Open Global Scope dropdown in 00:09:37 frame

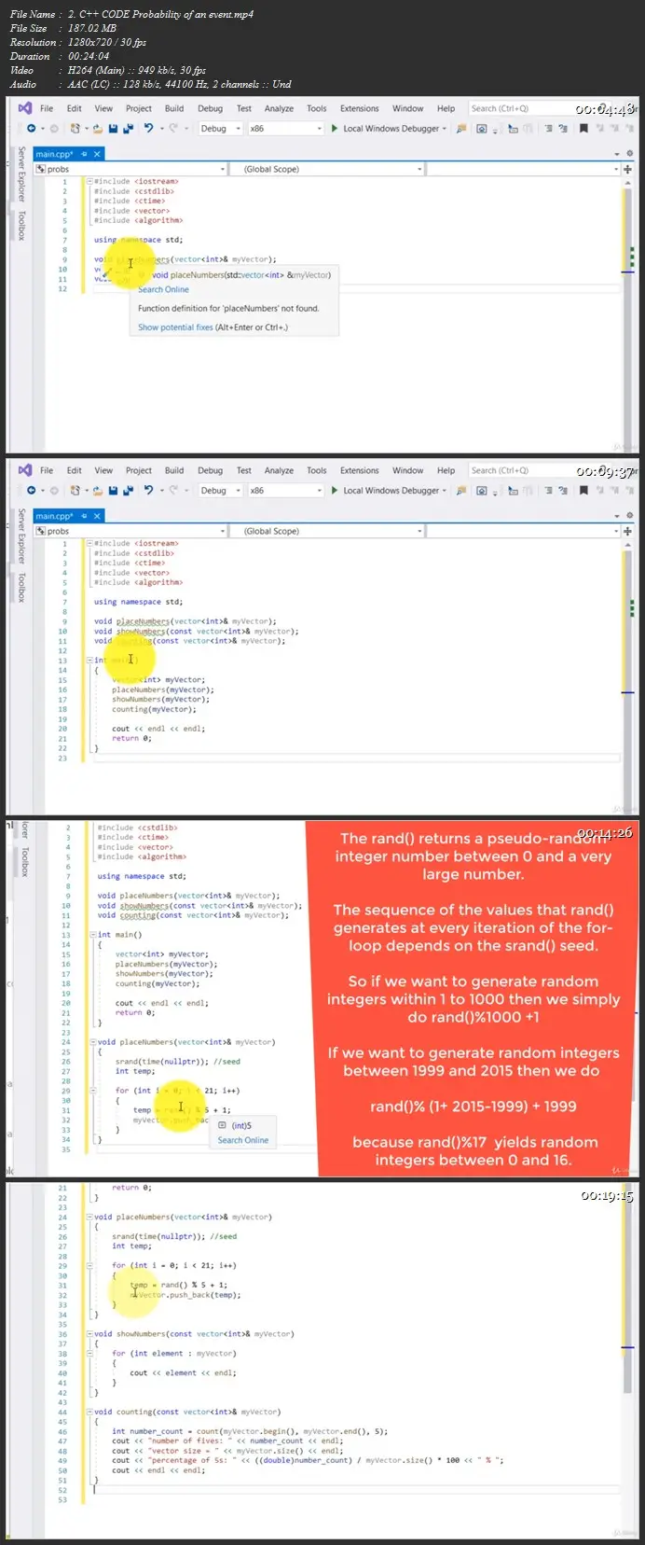pyautogui.click(x=327, y=531)
